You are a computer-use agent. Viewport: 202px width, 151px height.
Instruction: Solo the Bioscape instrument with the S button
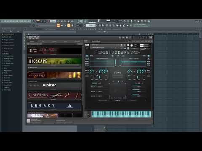[128, 45]
